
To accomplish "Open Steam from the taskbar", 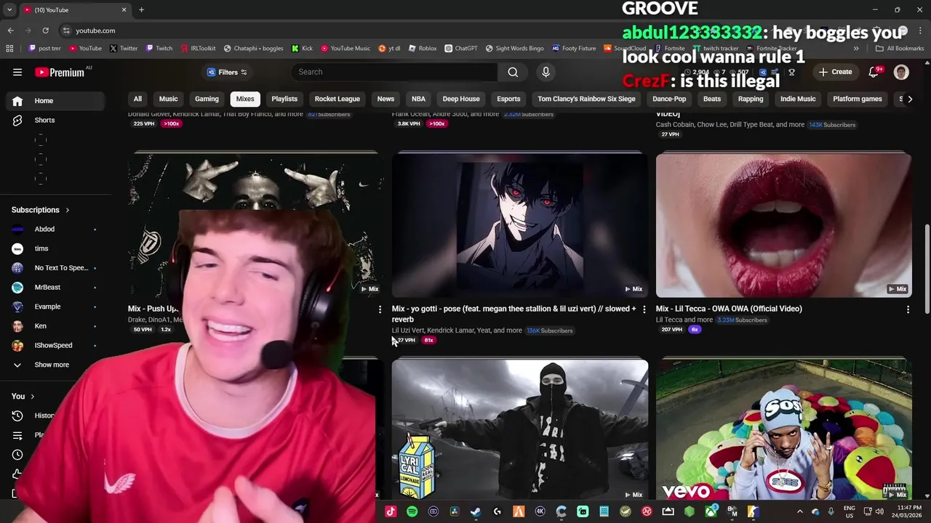I will click(476, 512).
